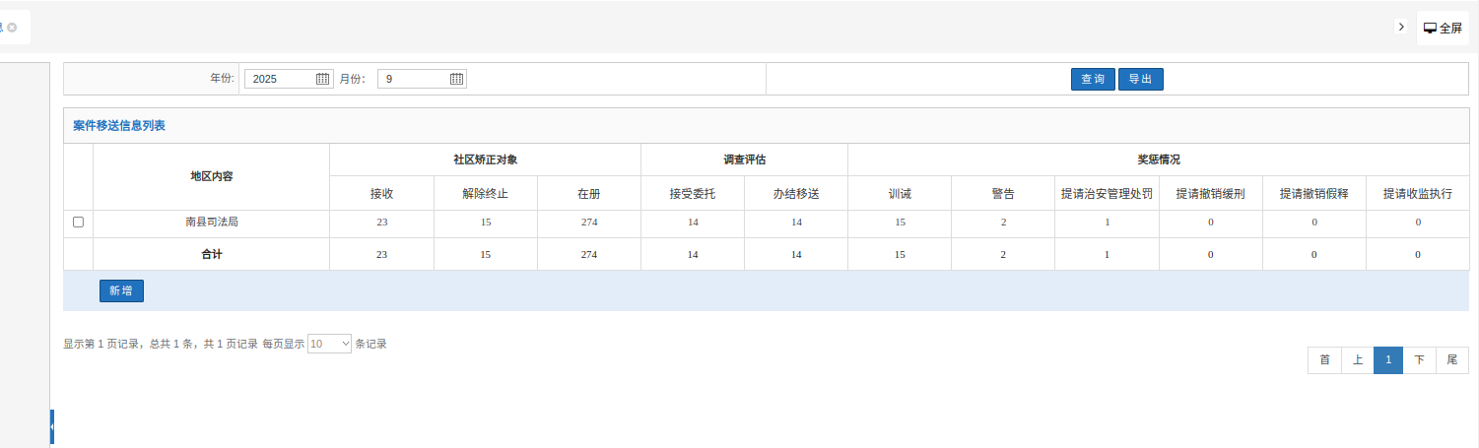Viewport: 1479px width, 448px height.
Task: Go to next page 下
Action: click(1419, 360)
